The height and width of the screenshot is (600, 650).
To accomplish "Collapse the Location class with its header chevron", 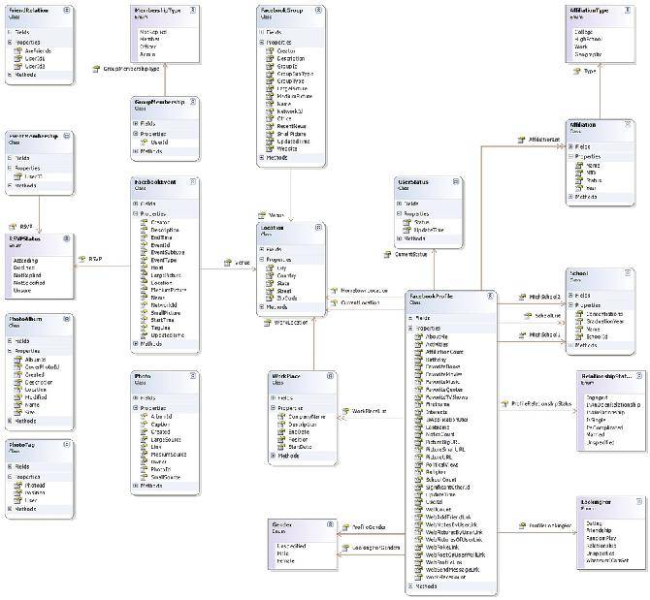I will coord(318,227).
